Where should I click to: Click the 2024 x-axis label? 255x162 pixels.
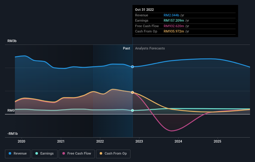pos(178,141)
